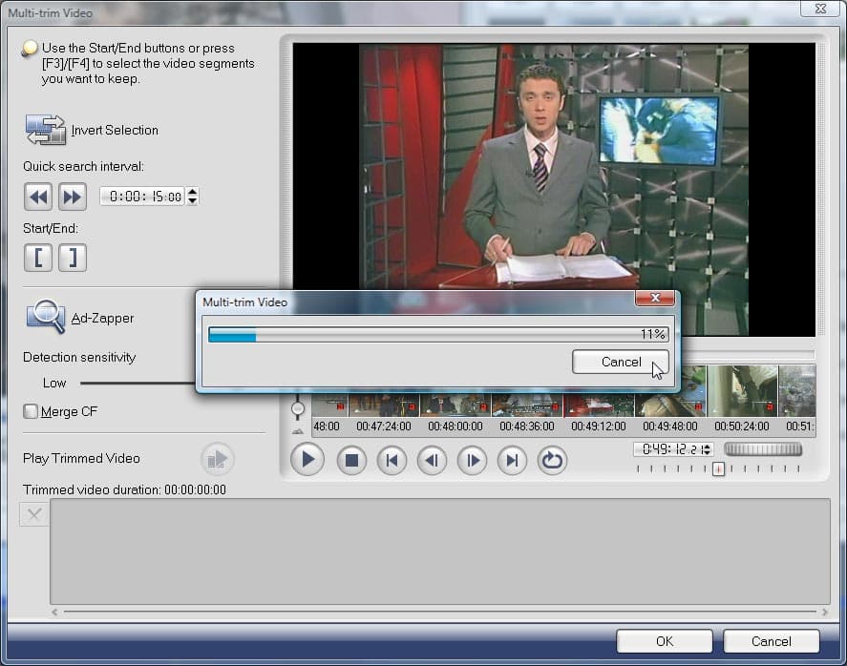Cancel the trim progress dialog
847x666 pixels.
tap(620, 362)
